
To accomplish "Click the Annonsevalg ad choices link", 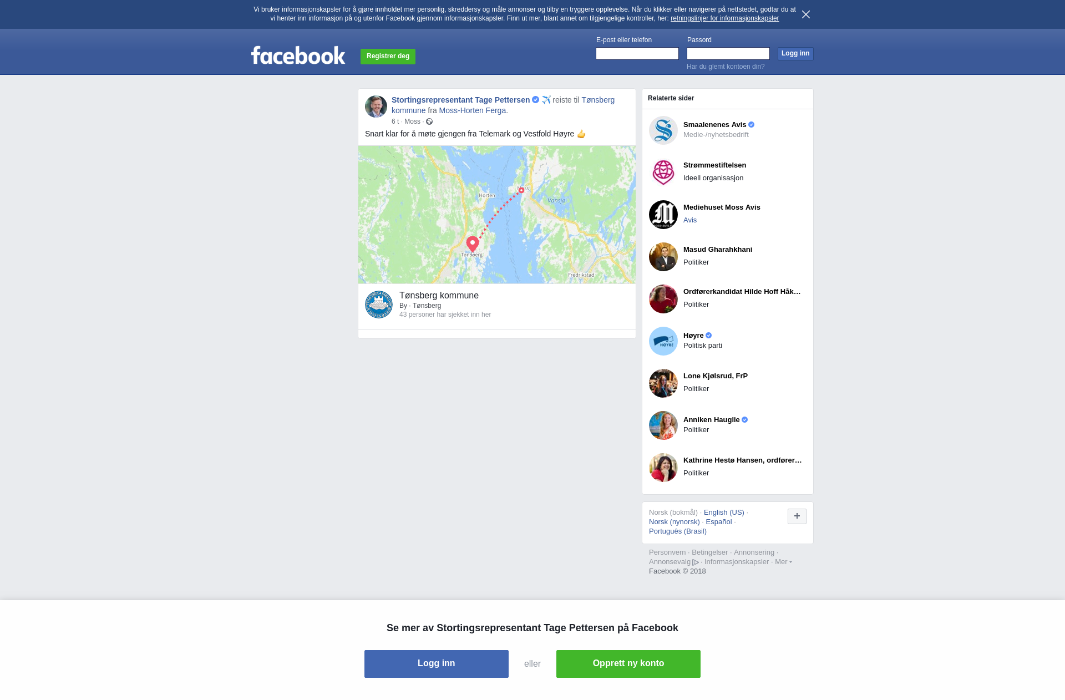I will (x=674, y=562).
